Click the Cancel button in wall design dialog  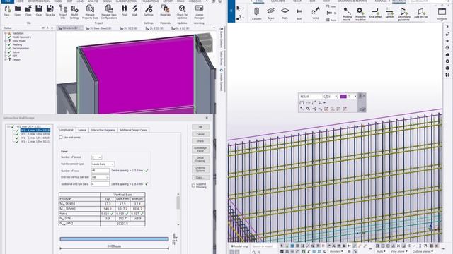coord(200,134)
